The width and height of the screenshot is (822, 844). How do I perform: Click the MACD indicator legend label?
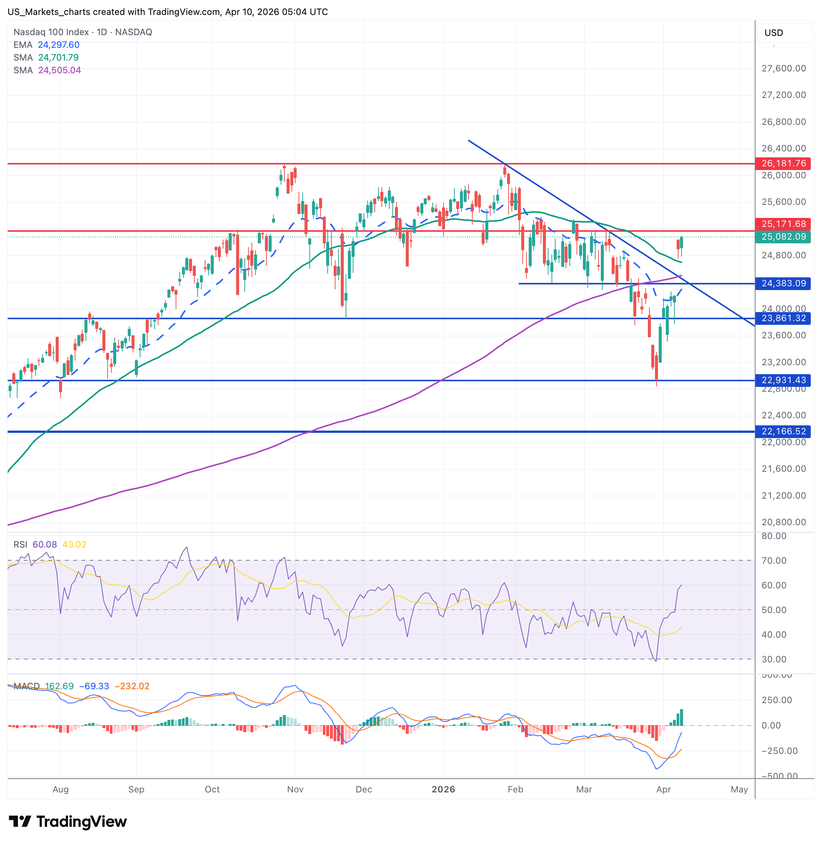pos(27,686)
